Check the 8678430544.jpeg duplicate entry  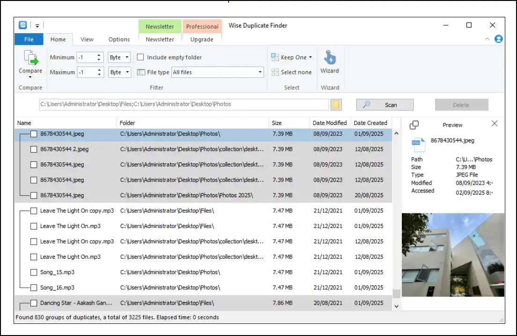(x=34, y=133)
